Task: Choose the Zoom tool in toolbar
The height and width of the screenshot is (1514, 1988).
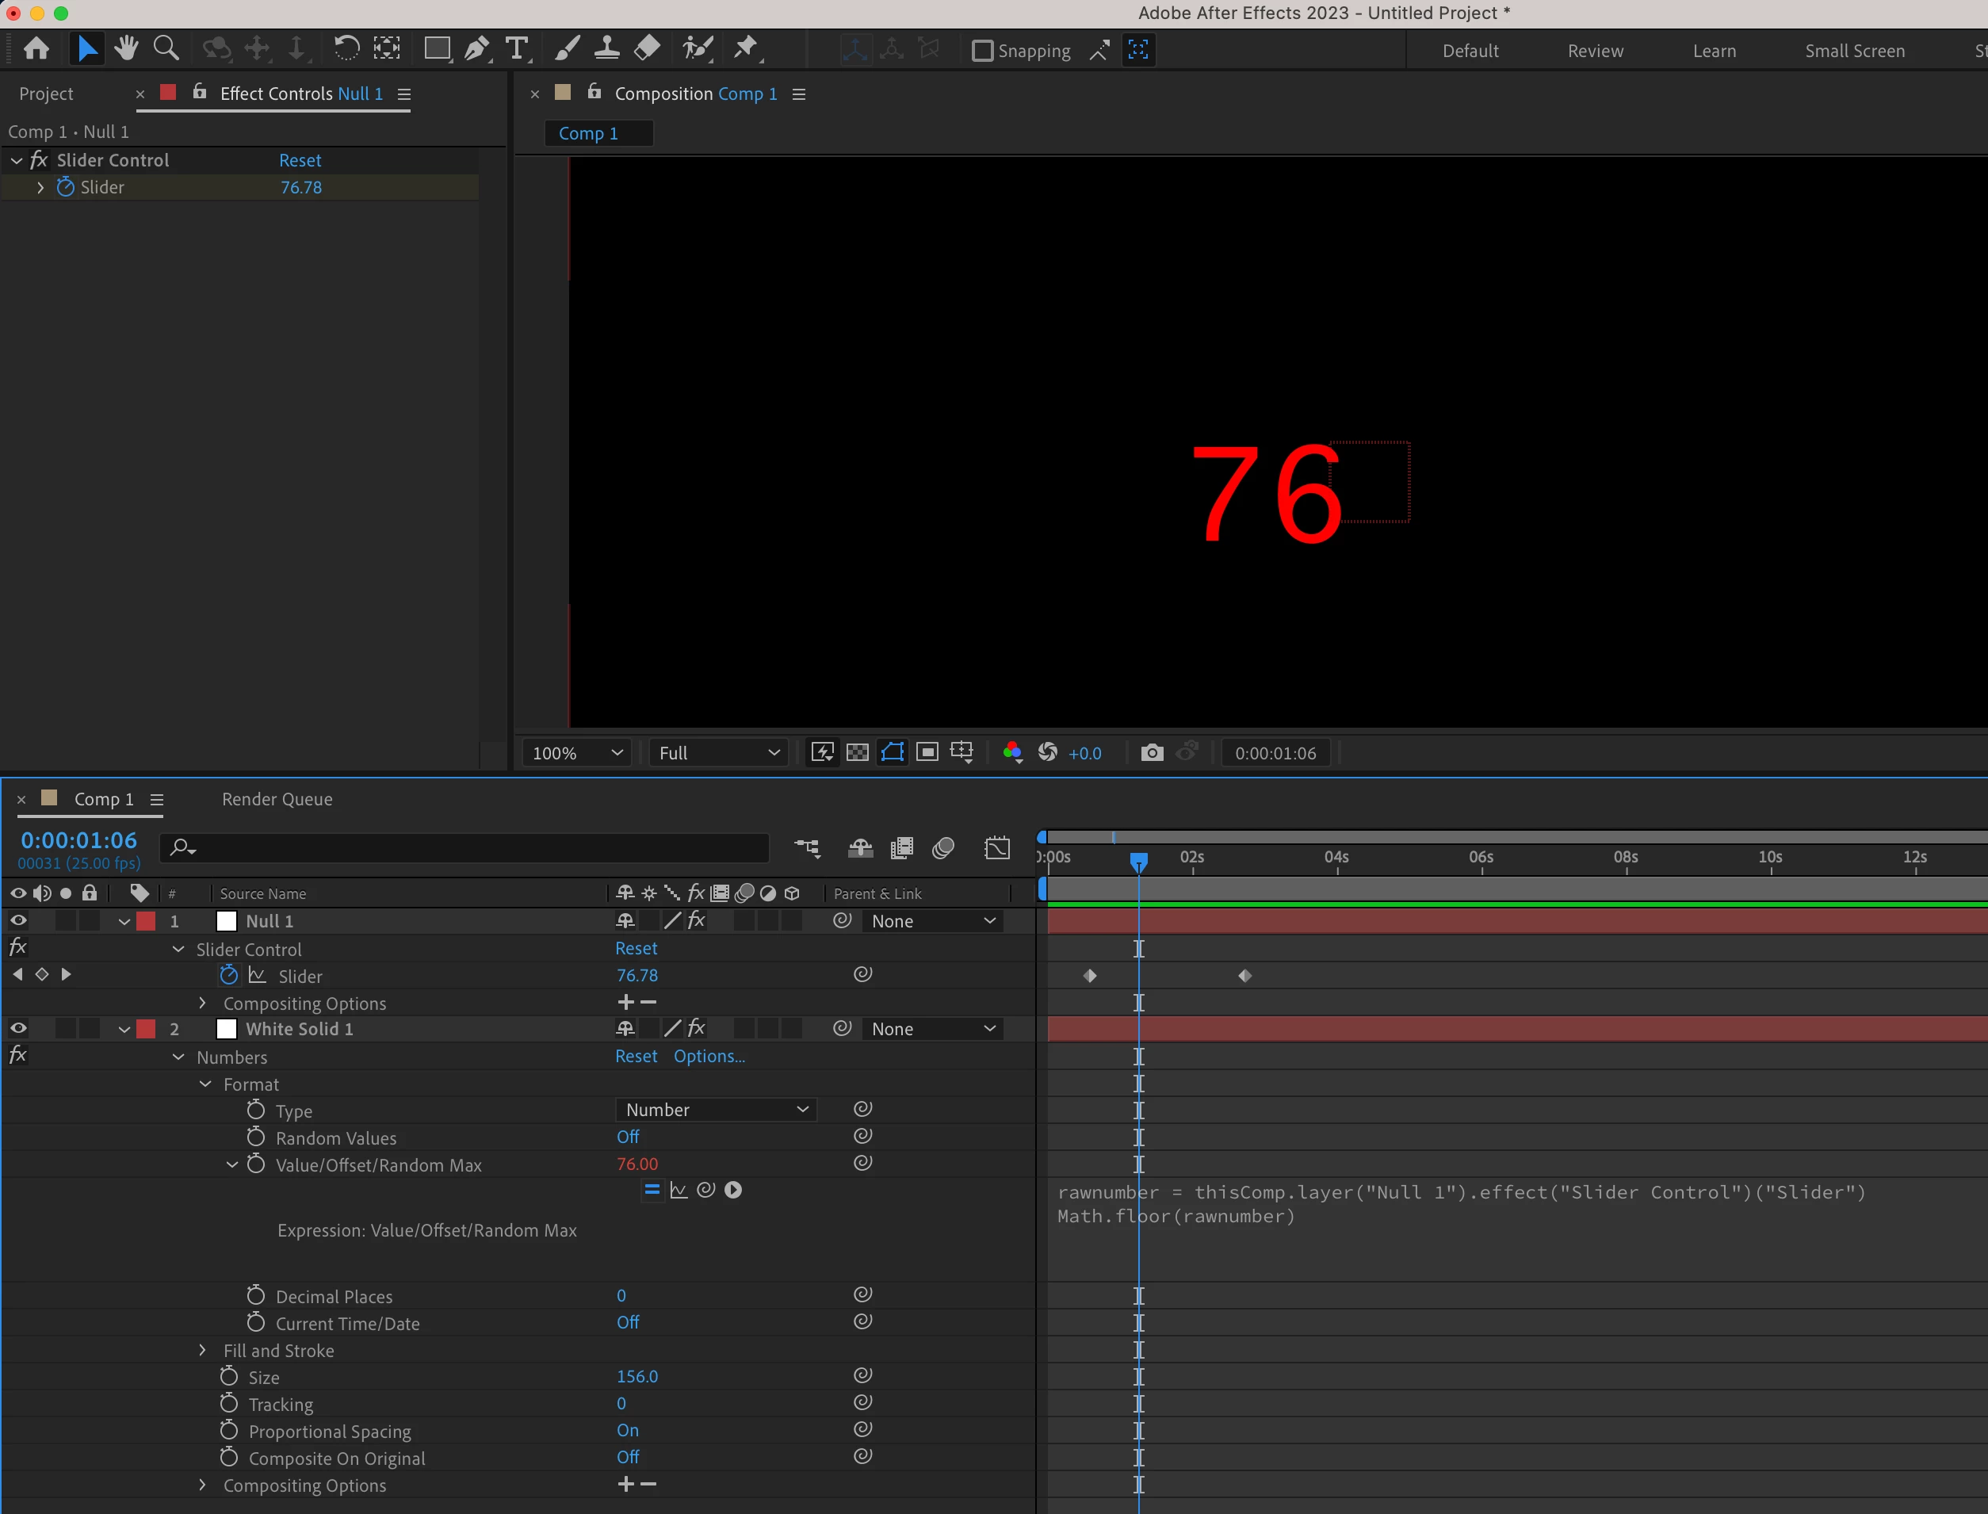Action: click(x=166, y=48)
